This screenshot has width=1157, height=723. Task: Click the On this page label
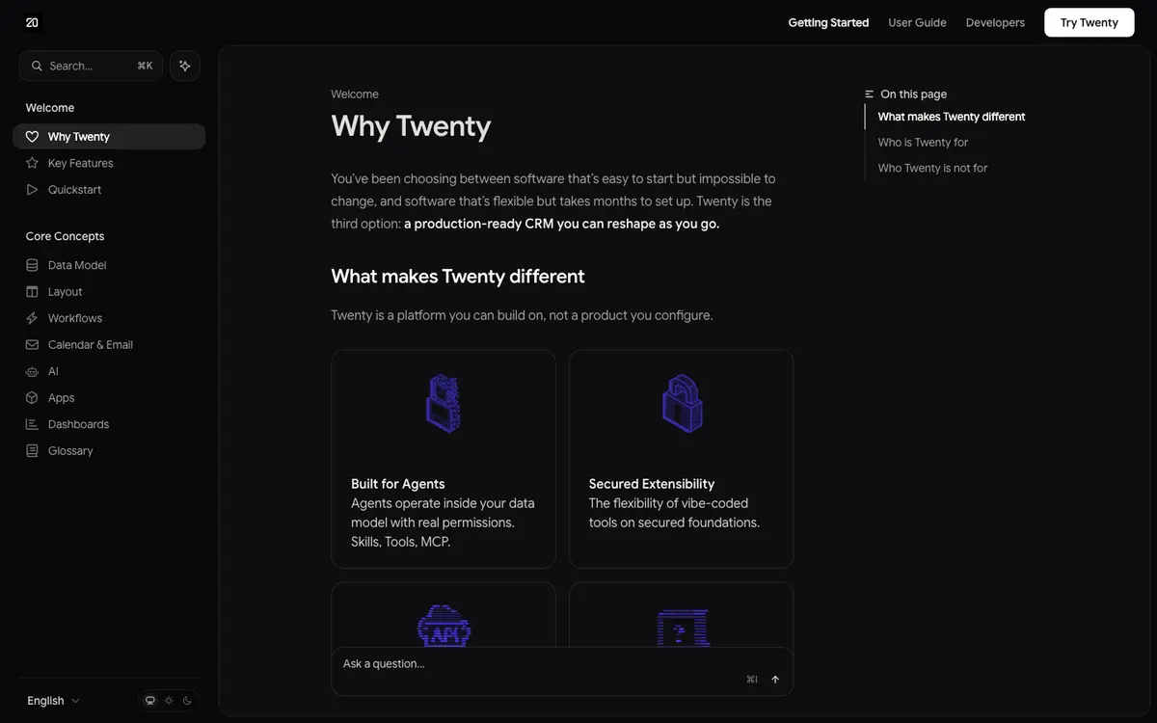pyautogui.click(x=913, y=94)
